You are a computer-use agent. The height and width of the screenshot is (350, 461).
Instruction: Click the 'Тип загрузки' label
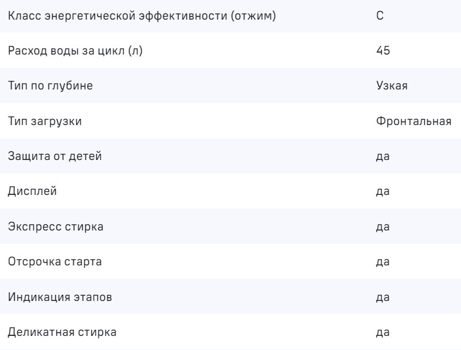pos(45,121)
